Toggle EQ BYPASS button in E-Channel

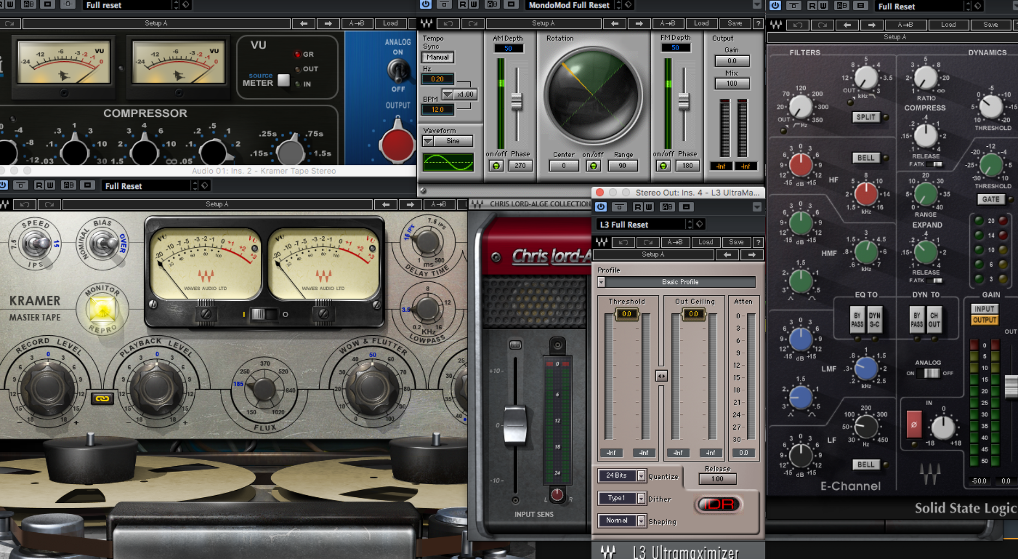click(x=857, y=320)
